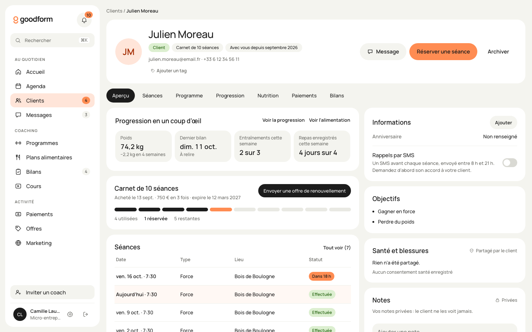Follow the Voir la progression link
The height and width of the screenshot is (332, 532).
[x=283, y=120]
